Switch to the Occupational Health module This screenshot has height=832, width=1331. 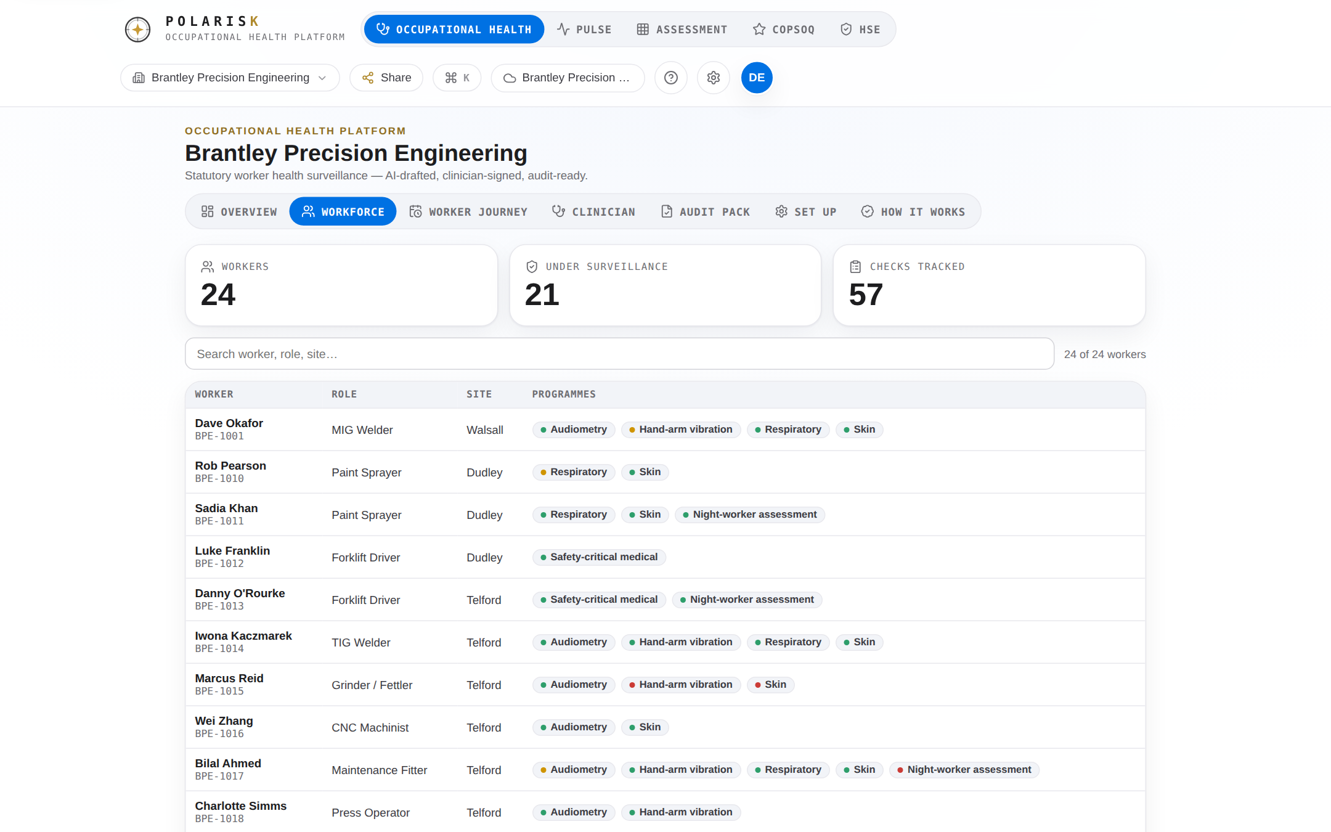click(454, 29)
